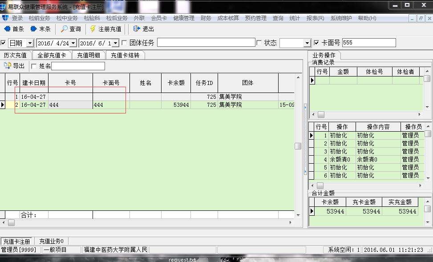
Task: Click 消费记录 horizontal scrollbar thumb
Action: [321, 114]
